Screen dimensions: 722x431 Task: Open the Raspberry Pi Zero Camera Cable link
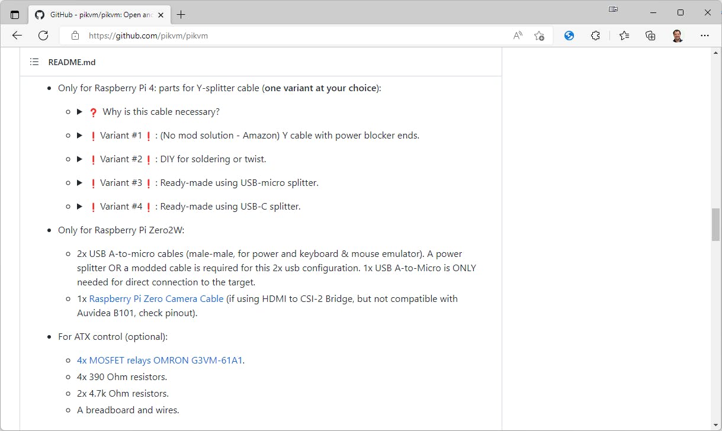(x=156, y=299)
